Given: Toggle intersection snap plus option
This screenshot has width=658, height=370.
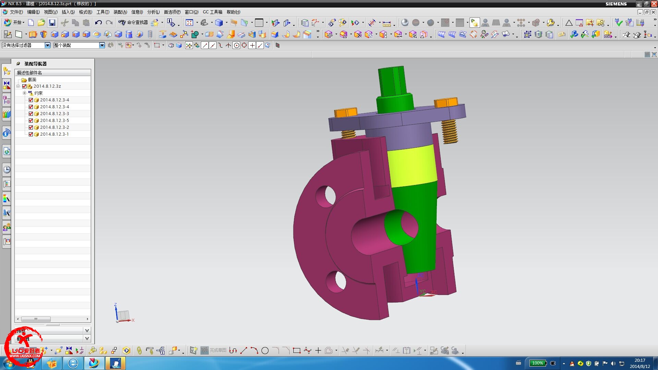Looking at the screenshot, I should pyautogui.click(x=252, y=45).
